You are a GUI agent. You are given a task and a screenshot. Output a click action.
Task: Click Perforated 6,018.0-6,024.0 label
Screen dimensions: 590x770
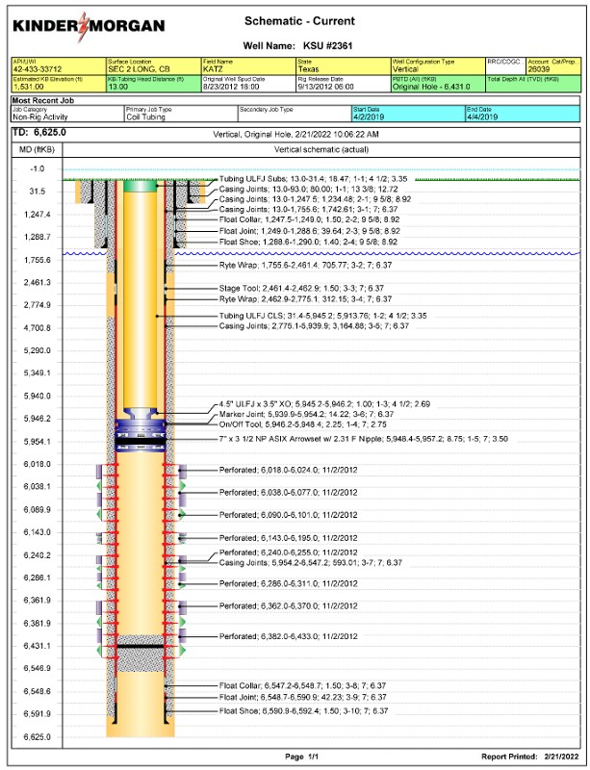(289, 470)
